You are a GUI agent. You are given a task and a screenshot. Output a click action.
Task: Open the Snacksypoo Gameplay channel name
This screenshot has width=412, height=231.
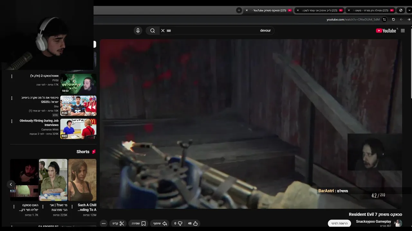click(x=373, y=221)
